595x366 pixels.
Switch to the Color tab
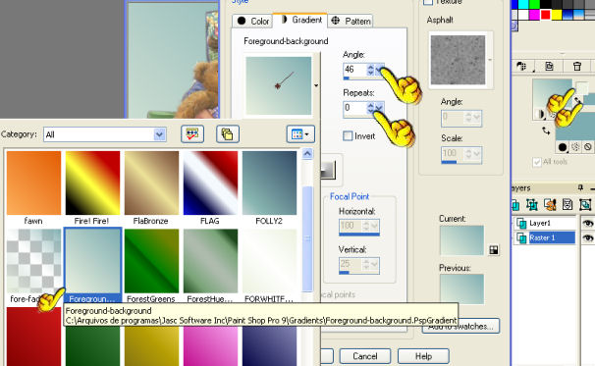coord(252,21)
